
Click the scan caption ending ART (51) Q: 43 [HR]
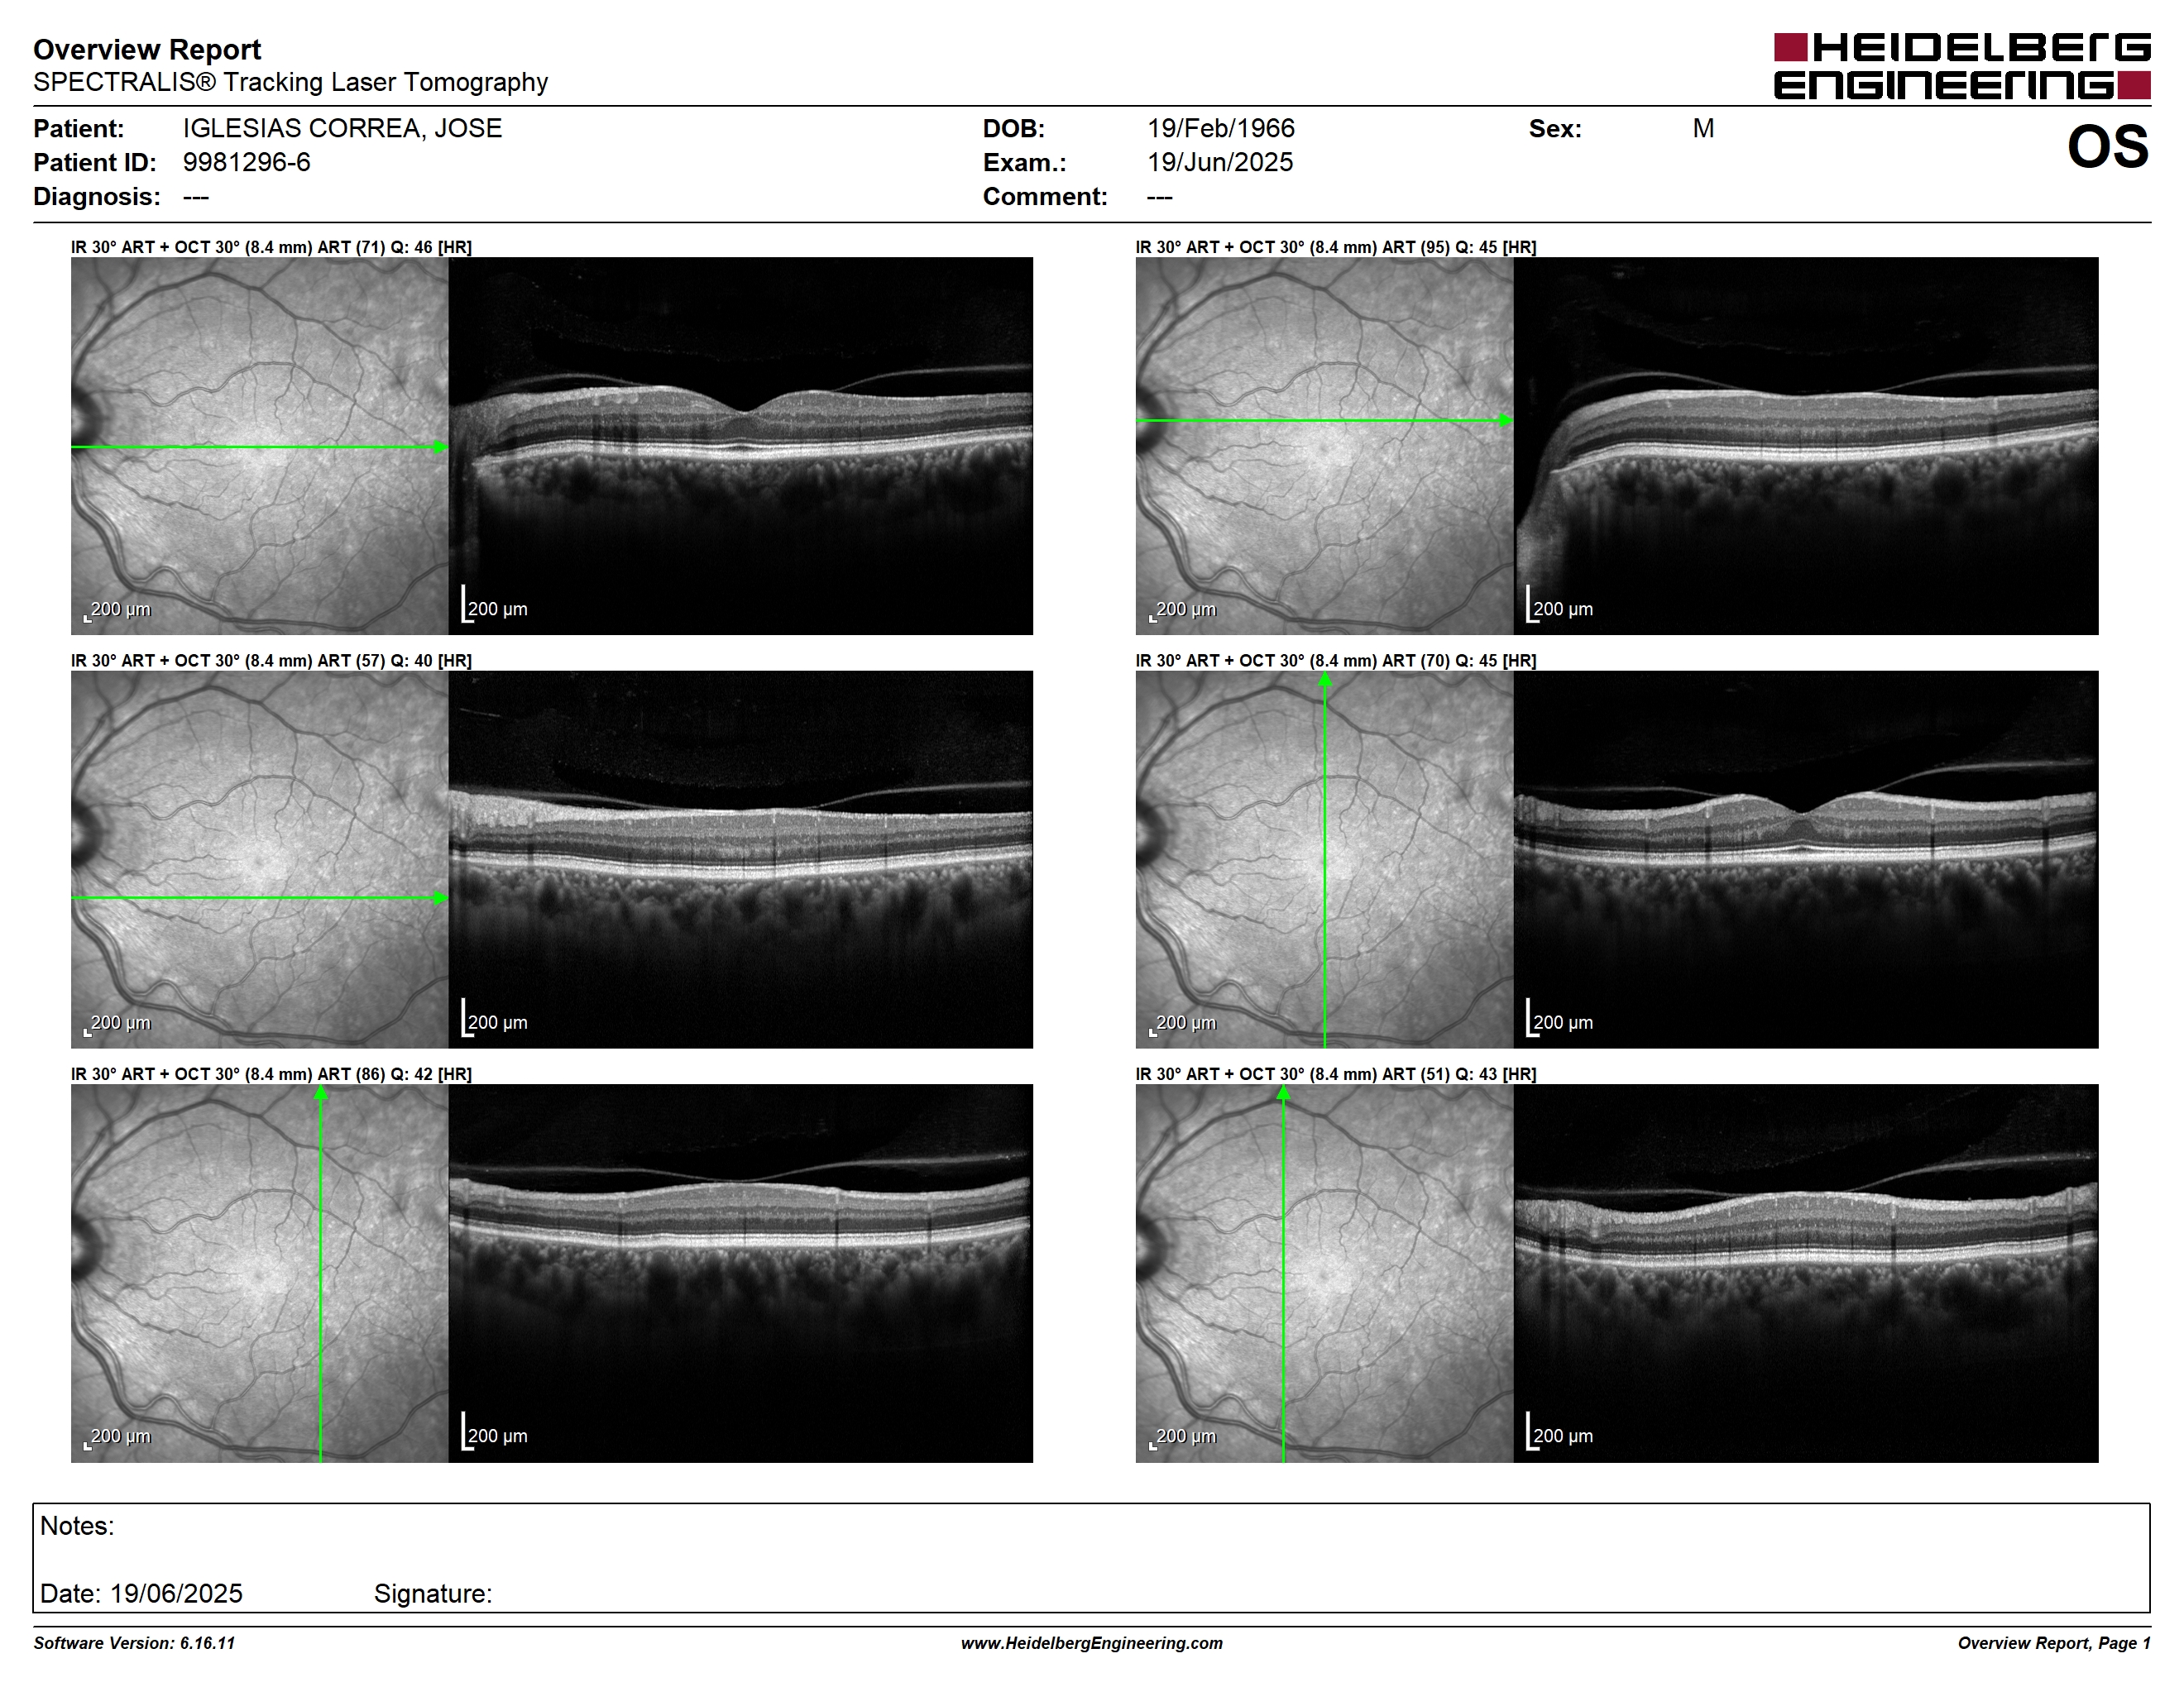pos(1336,1074)
